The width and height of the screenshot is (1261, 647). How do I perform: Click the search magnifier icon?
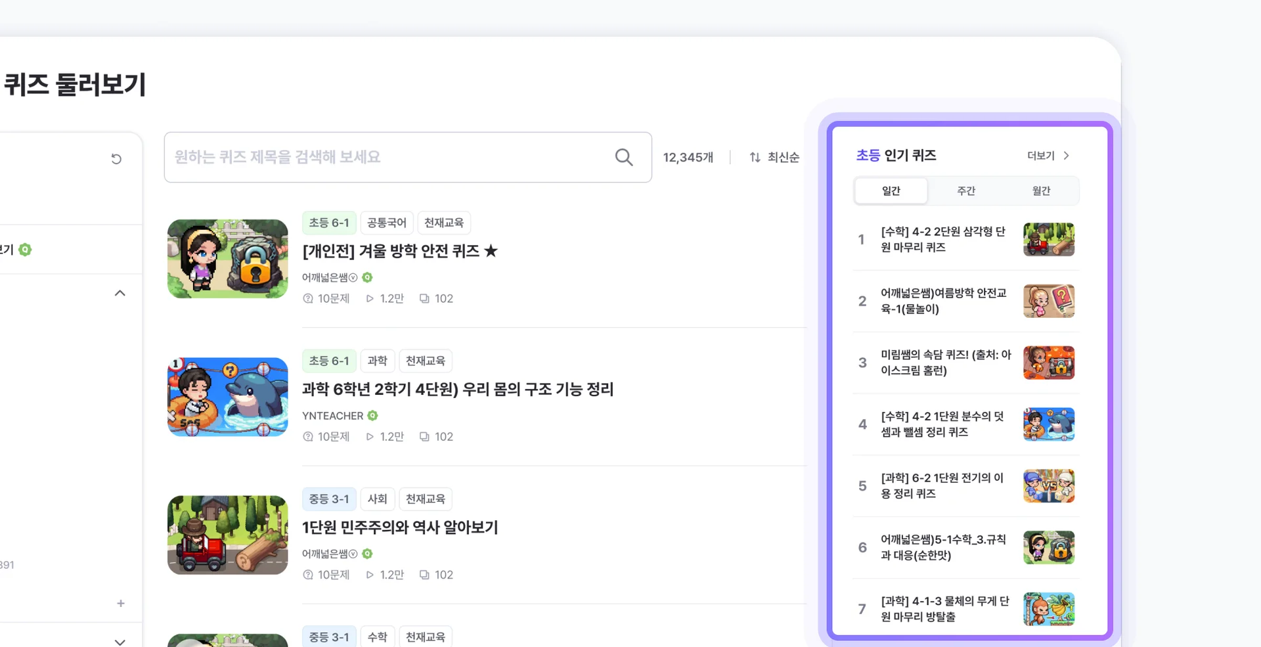pyautogui.click(x=623, y=157)
